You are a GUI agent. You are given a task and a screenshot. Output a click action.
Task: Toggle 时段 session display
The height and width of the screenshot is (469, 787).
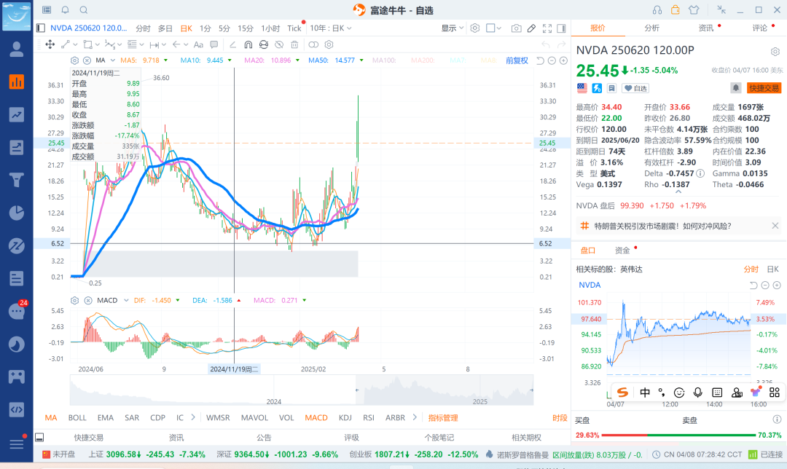click(560, 418)
